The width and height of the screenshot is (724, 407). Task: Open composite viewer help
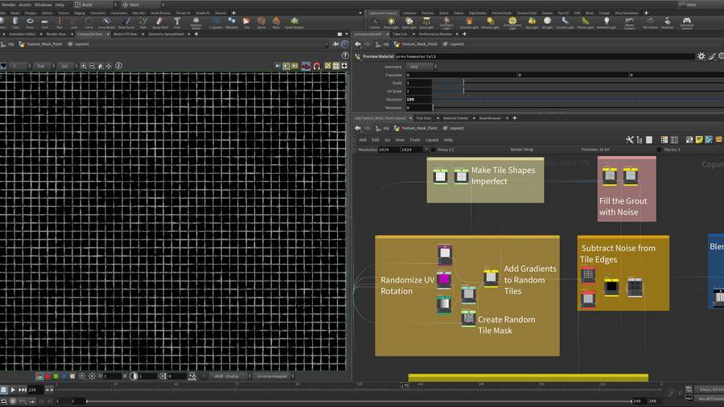345,55
